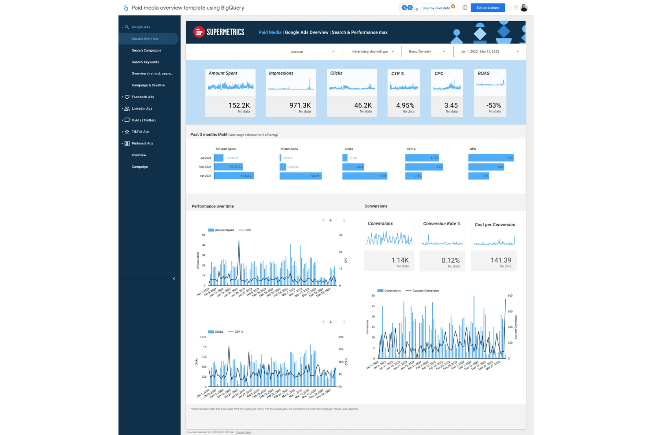The image size is (652, 435).
Task: Click the Past 3 months MoM heading
Action: coord(209,134)
